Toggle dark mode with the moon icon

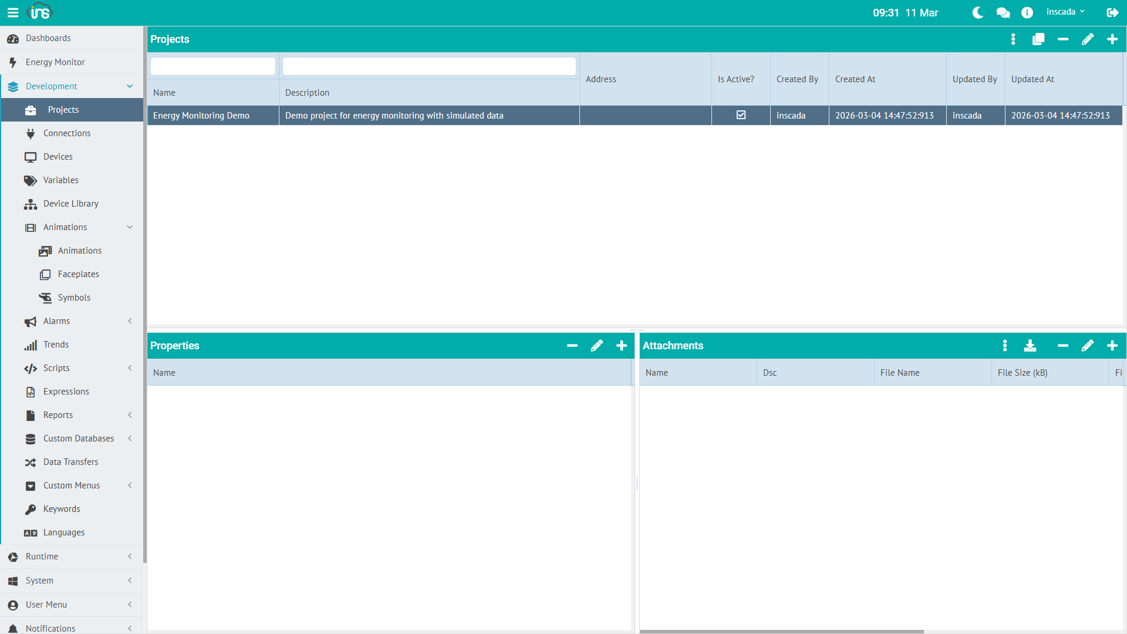click(x=977, y=12)
